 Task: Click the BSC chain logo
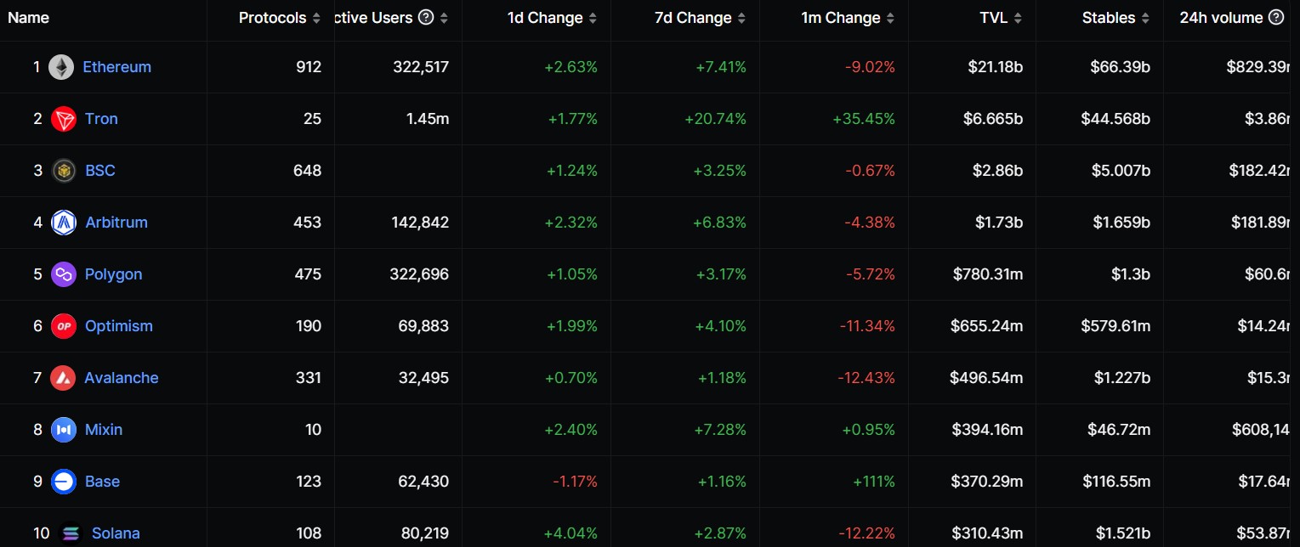(62, 170)
